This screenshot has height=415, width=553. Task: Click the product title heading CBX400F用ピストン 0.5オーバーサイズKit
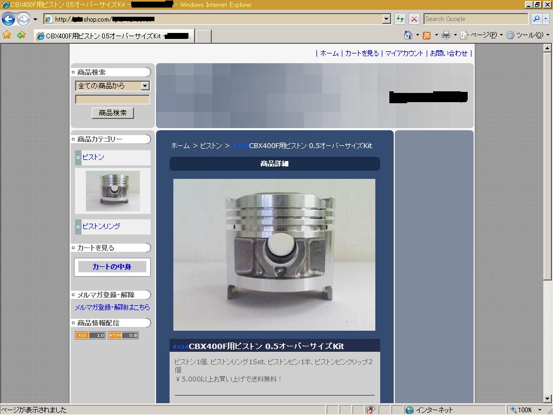pyautogui.click(x=266, y=346)
